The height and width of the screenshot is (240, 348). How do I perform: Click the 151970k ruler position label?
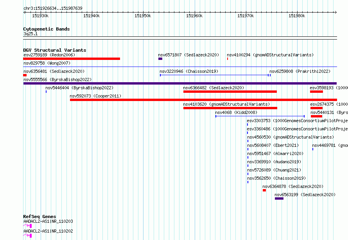coord(246,16)
